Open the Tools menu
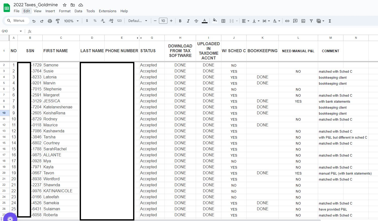The width and height of the screenshot is (378, 221). [x=90, y=11]
